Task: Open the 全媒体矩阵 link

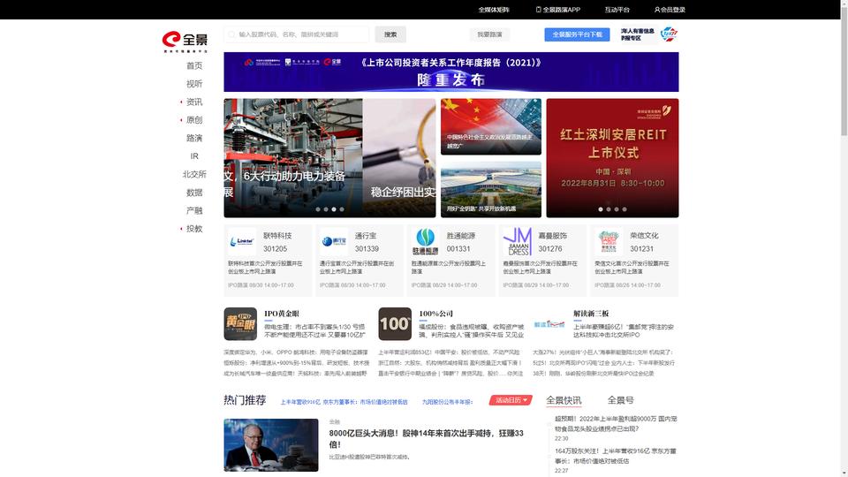Action: (x=494, y=10)
